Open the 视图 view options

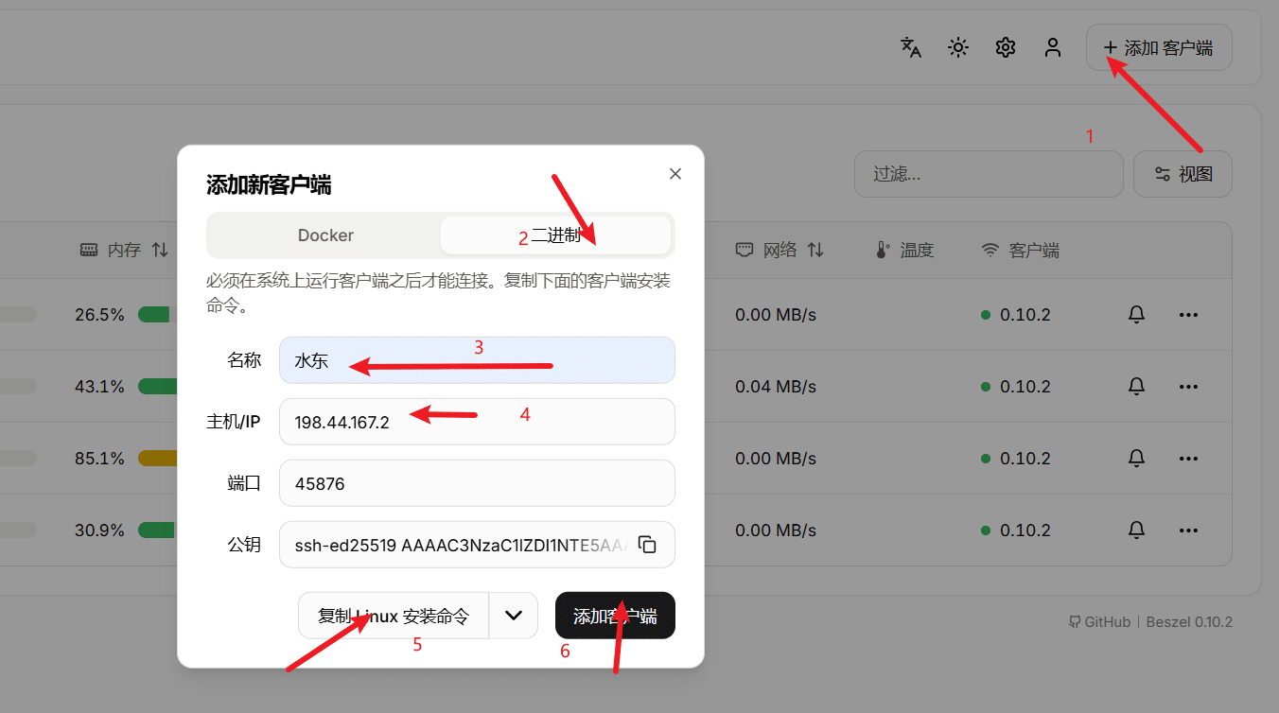(x=1183, y=174)
